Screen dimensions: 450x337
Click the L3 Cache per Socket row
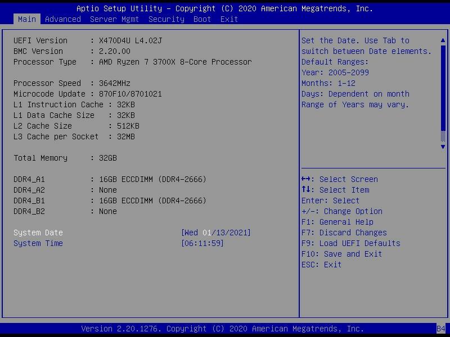pos(74,136)
